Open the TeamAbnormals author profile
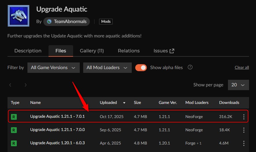Image resolution: width=256 pixels, height=152 pixels. pyautogui.click(x=67, y=22)
